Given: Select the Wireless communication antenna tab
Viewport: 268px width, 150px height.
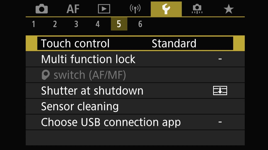Looking at the screenshot, I should (x=135, y=9).
